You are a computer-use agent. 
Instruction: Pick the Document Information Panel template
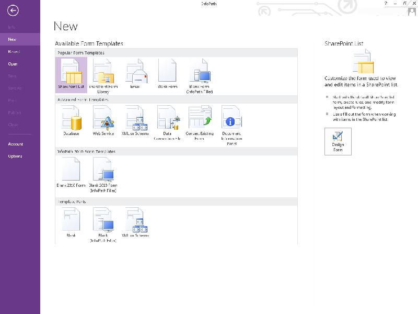(x=231, y=126)
